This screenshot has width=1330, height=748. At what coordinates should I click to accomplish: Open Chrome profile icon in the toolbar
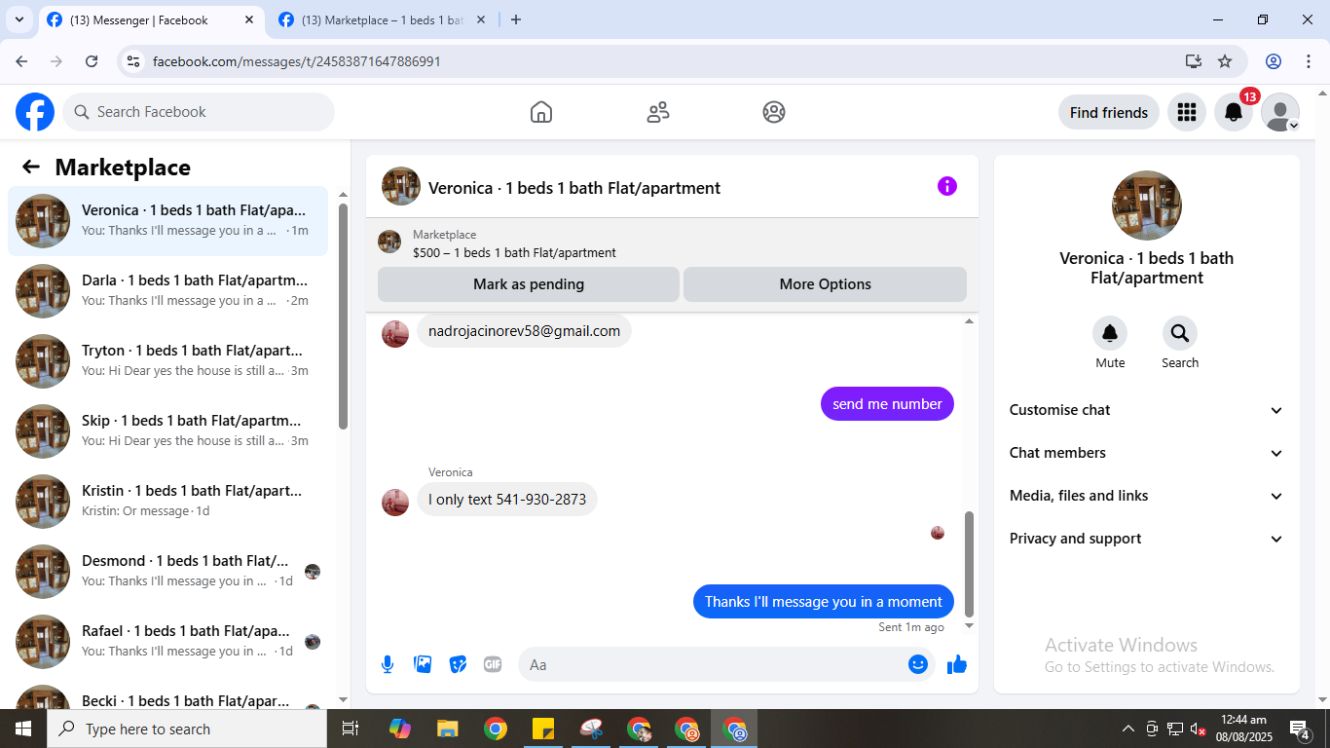click(1274, 61)
